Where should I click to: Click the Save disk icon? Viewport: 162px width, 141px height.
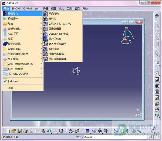click(x=19, y=131)
